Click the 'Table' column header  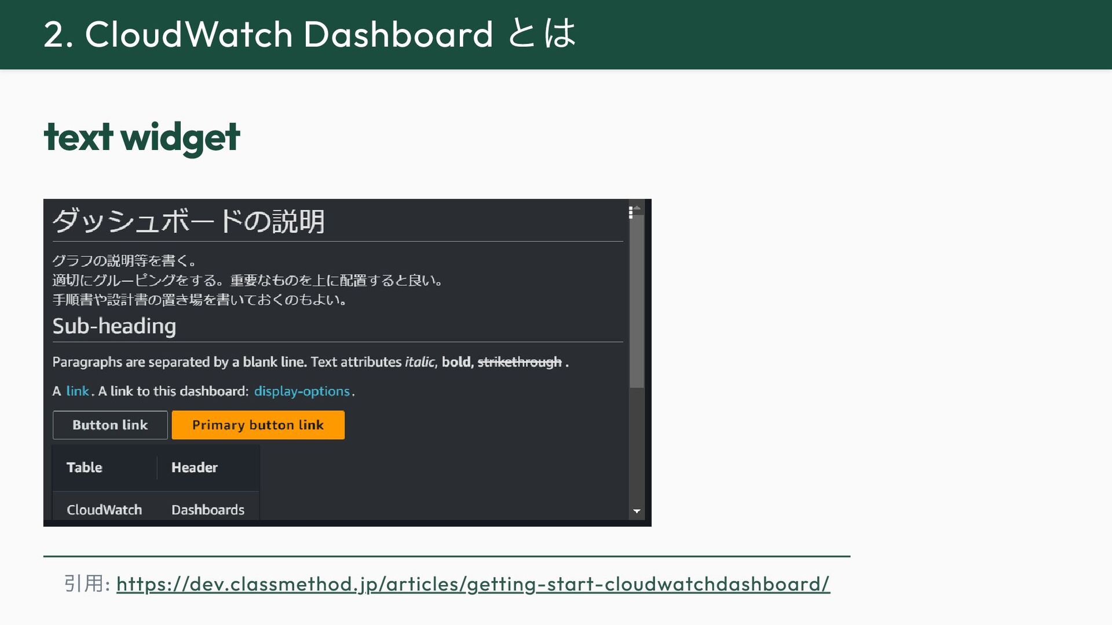(x=85, y=468)
